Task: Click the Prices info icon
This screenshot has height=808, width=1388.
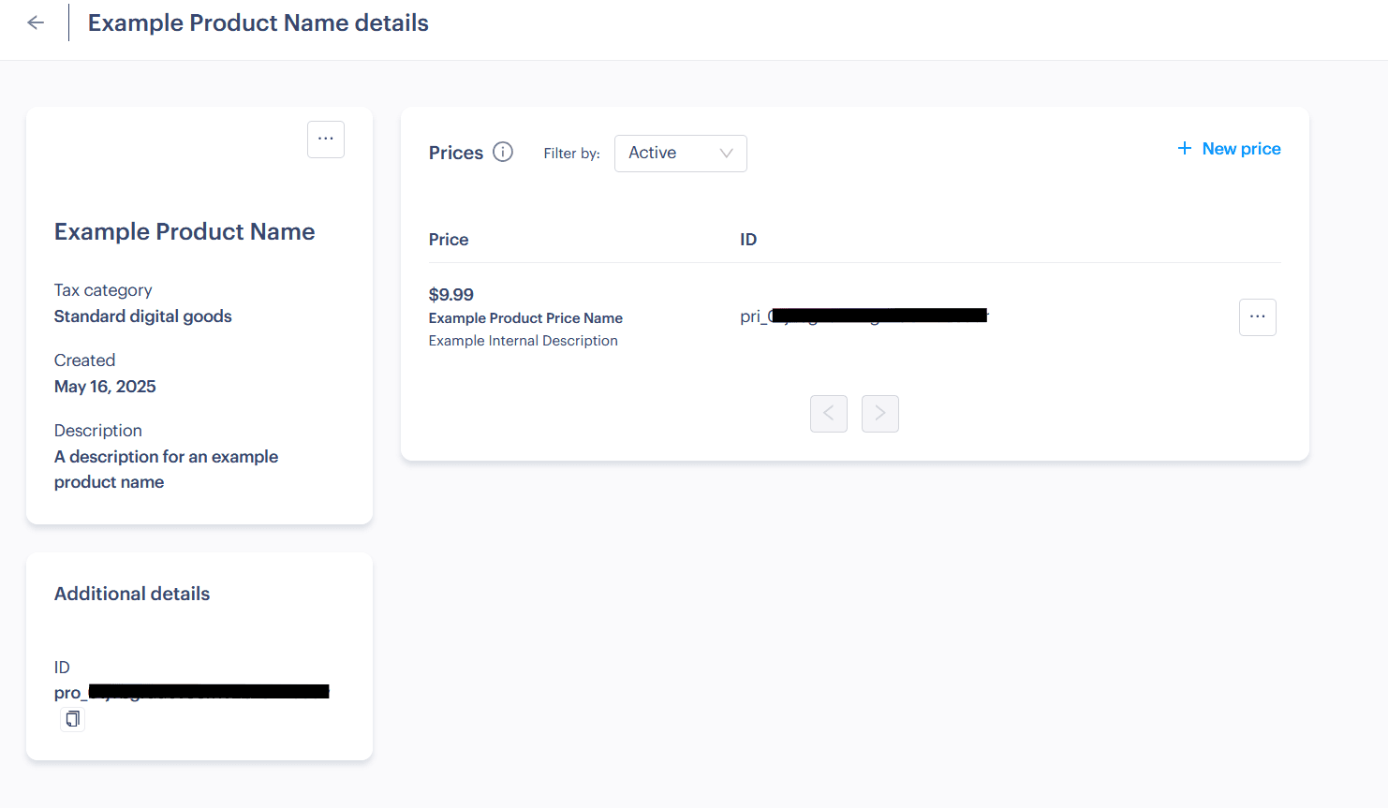Action: tap(503, 152)
